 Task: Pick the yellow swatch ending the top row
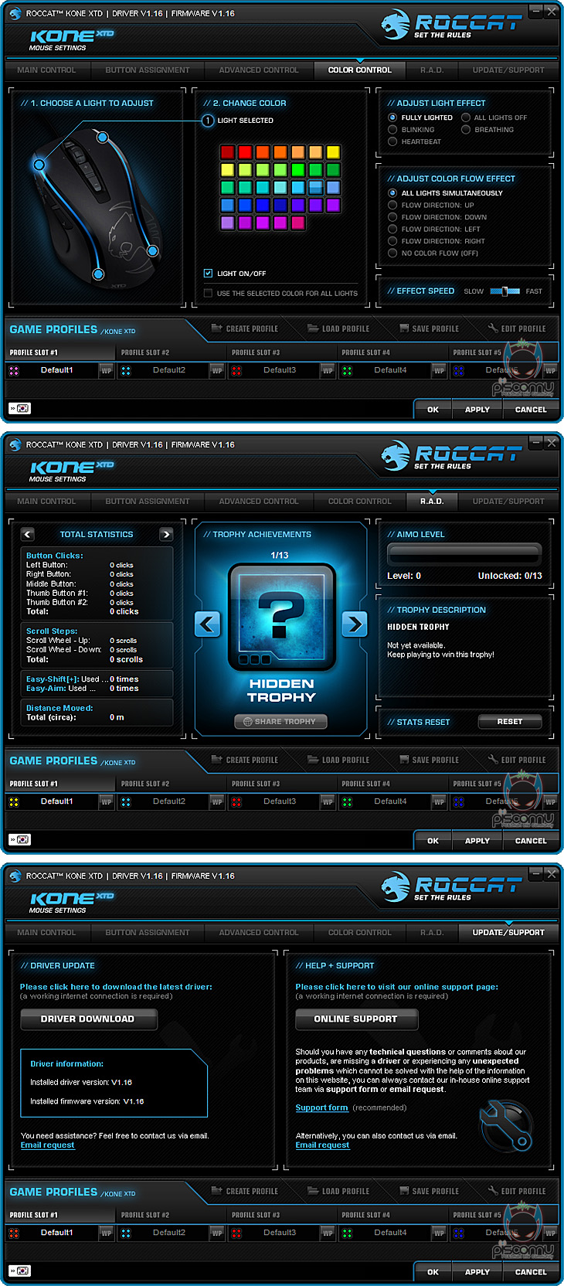[x=333, y=152]
